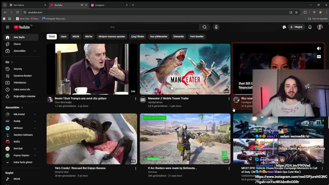Open Cem Sancaoğlu channel name
Screen dimensions: 329x185
63,102
